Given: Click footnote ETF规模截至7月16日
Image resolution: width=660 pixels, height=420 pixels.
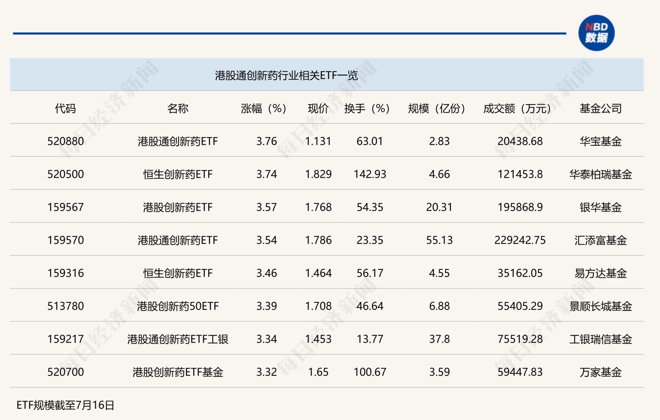Looking at the screenshot, I should (x=65, y=405).
